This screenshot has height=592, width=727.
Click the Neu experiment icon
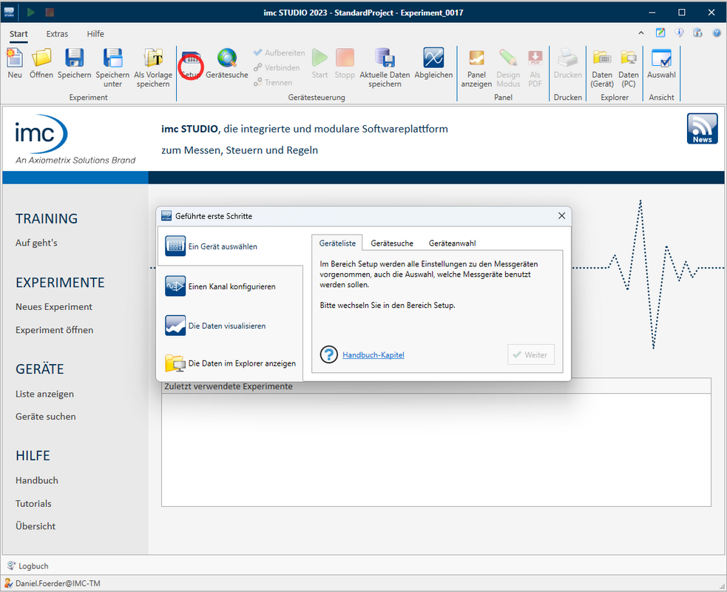[x=15, y=59]
